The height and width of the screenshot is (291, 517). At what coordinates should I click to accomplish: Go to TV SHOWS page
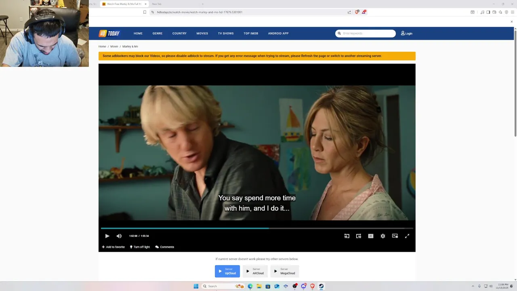click(x=226, y=34)
